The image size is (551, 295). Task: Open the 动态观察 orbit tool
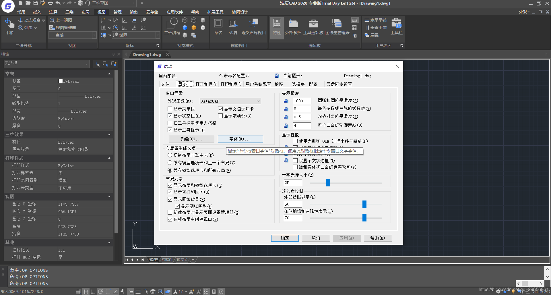(x=32, y=20)
